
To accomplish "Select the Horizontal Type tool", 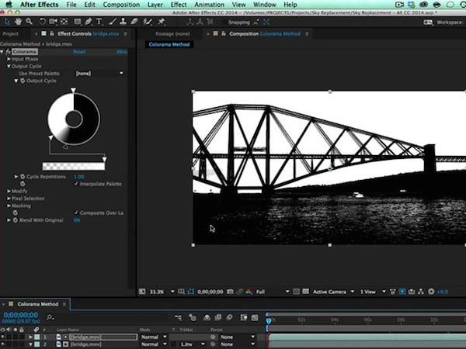I will pyautogui.click(x=99, y=22).
